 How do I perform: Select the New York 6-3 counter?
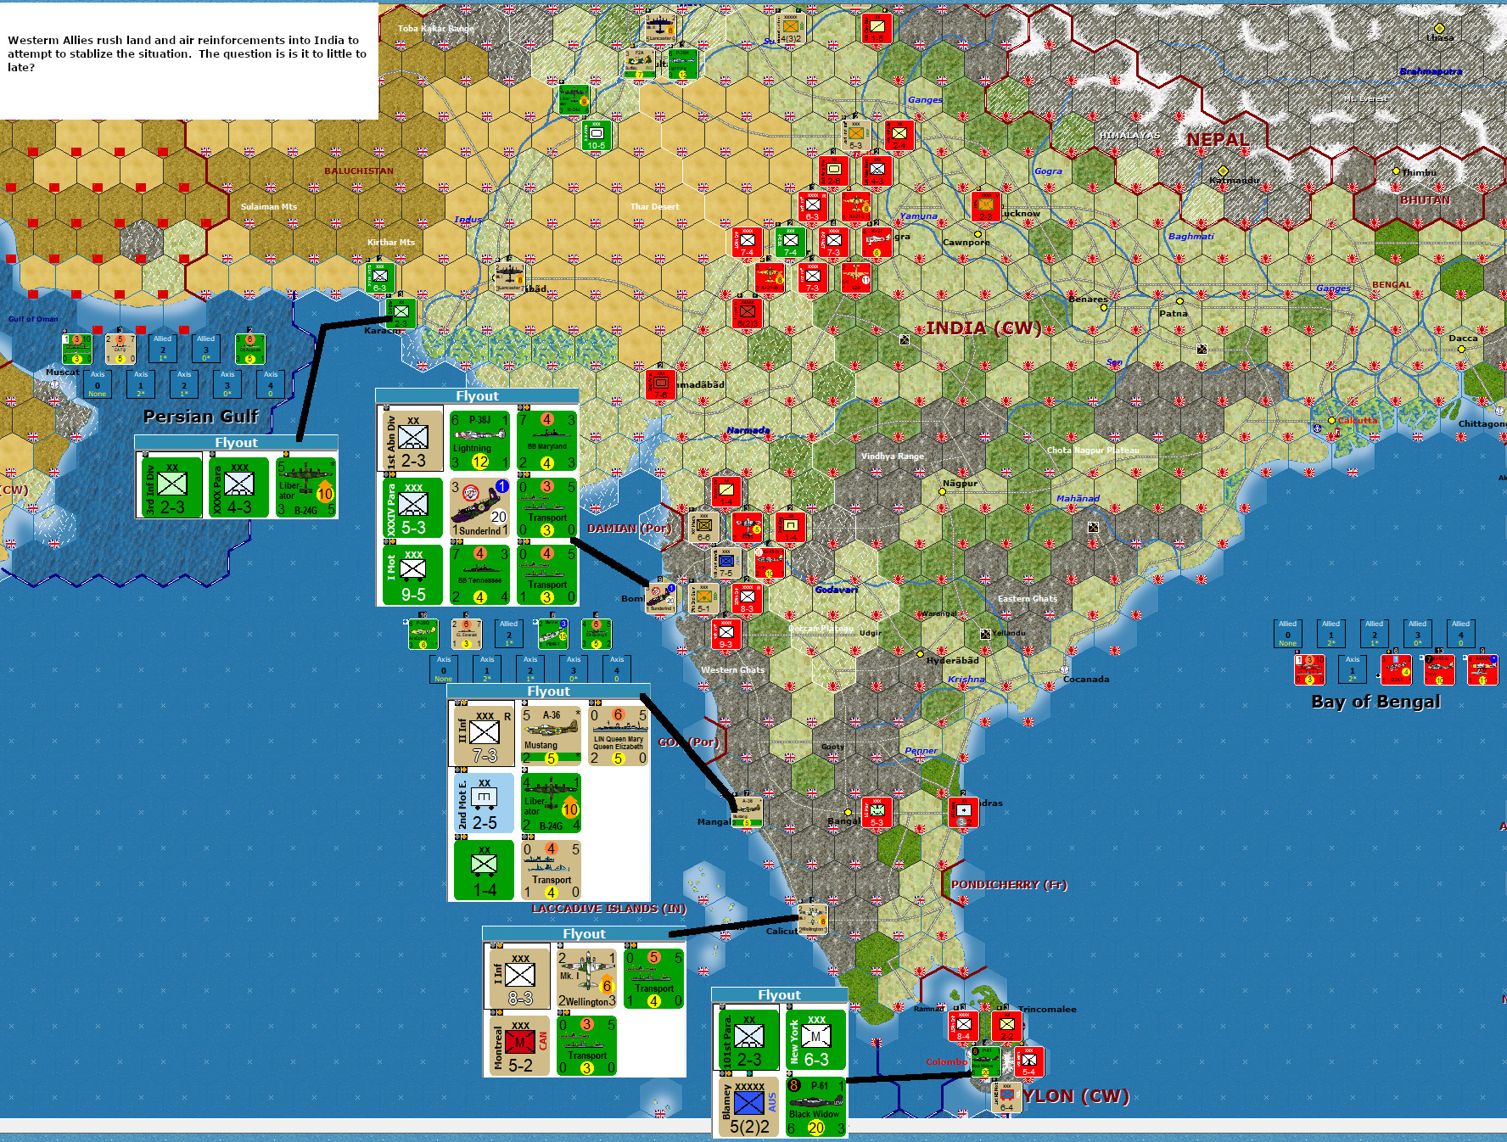pyautogui.click(x=815, y=1039)
